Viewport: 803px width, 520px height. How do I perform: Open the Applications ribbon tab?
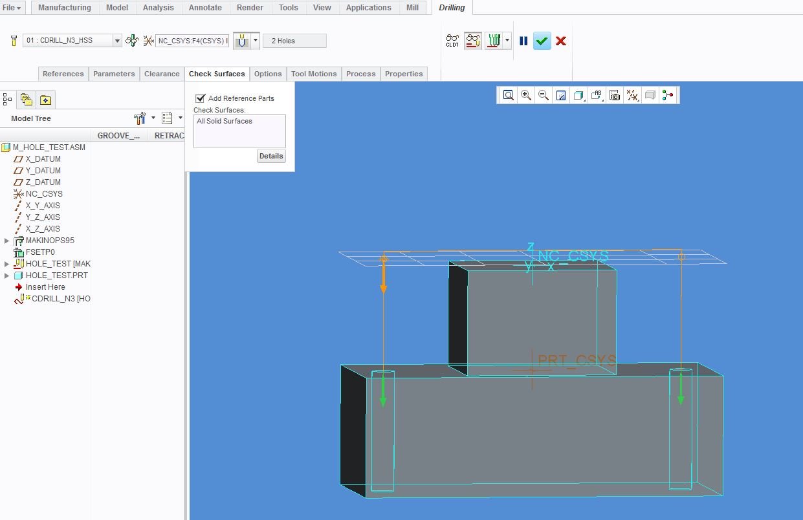tap(369, 8)
